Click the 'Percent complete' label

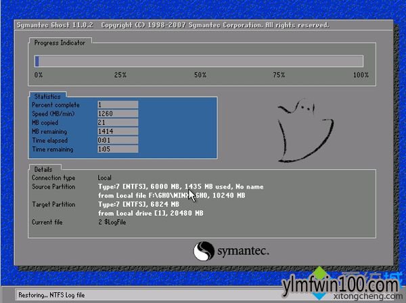(x=55, y=105)
